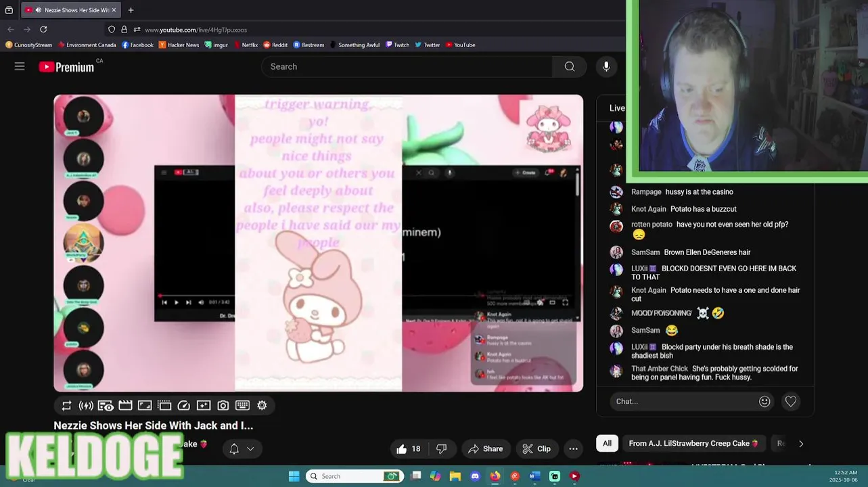Open the playback speed gauge icon
The image size is (868, 487).
pyautogui.click(x=184, y=405)
